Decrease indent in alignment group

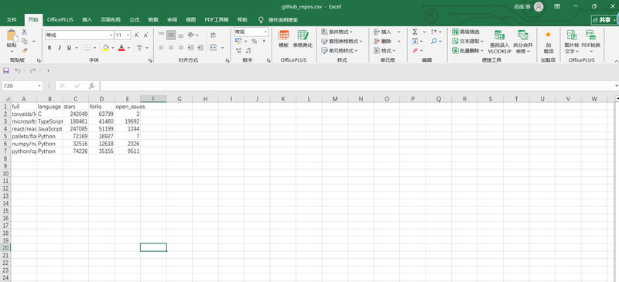coord(190,48)
